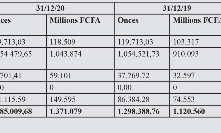Click the cell showing 118.509
The height and width of the screenshot is (133, 221).
63,42
